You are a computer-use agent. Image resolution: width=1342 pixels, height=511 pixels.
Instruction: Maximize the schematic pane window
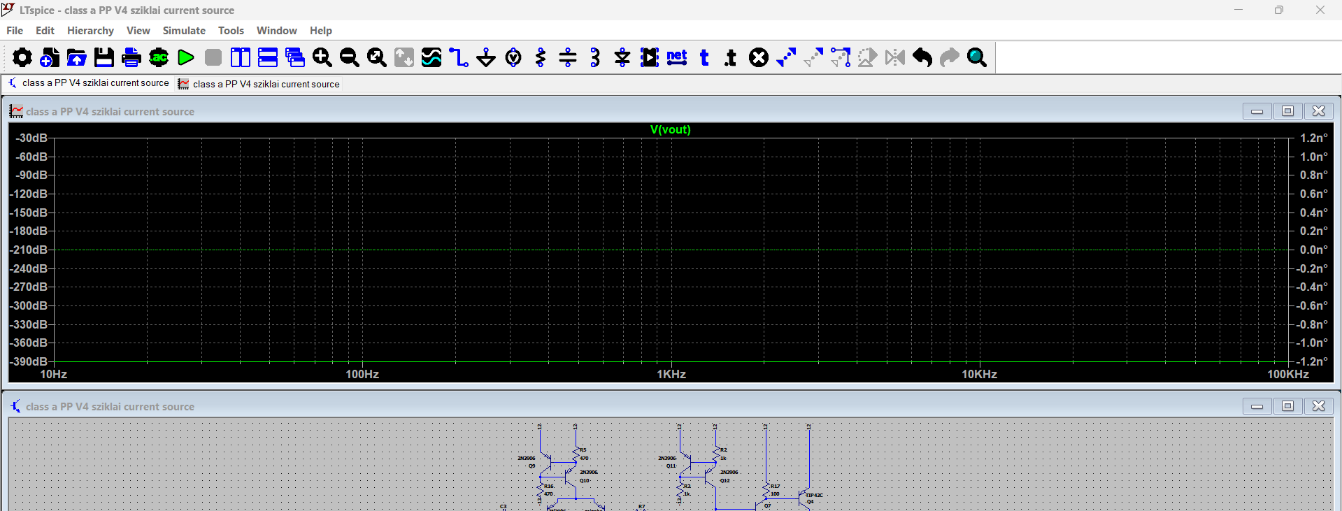pyautogui.click(x=1287, y=406)
